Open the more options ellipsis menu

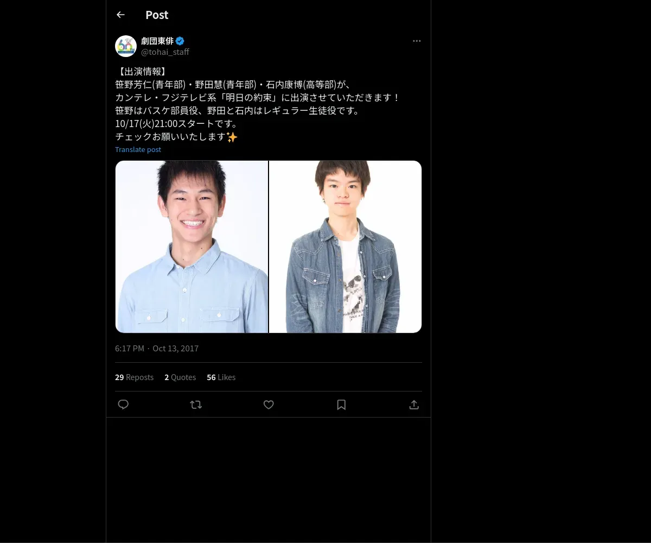click(x=417, y=41)
